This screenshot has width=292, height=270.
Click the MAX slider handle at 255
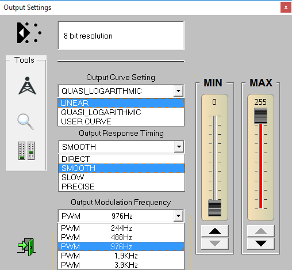[x=260, y=116]
